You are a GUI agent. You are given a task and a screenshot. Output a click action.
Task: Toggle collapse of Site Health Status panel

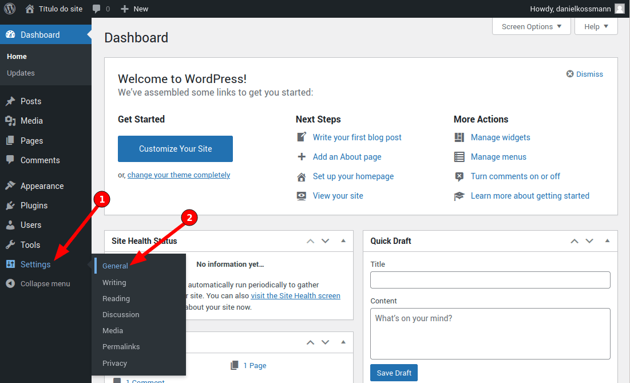[343, 240]
